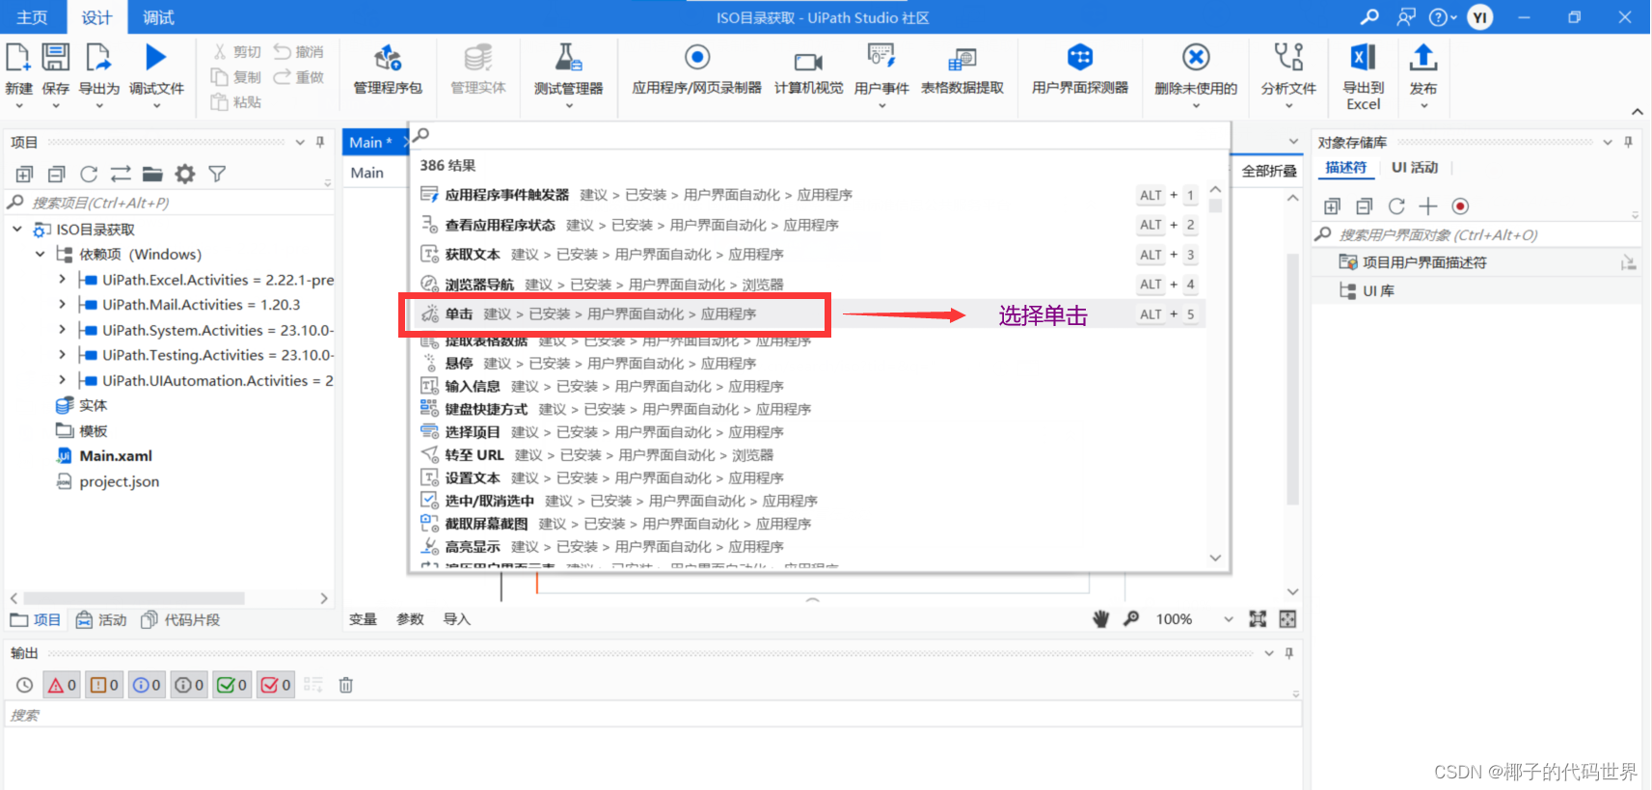Open search magnifier in title bar
Image resolution: width=1652 pixels, height=790 pixels.
tap(1368, 16)
